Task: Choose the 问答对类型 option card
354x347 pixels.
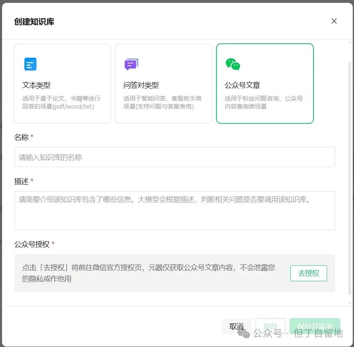Action: [x=164, y=83]
